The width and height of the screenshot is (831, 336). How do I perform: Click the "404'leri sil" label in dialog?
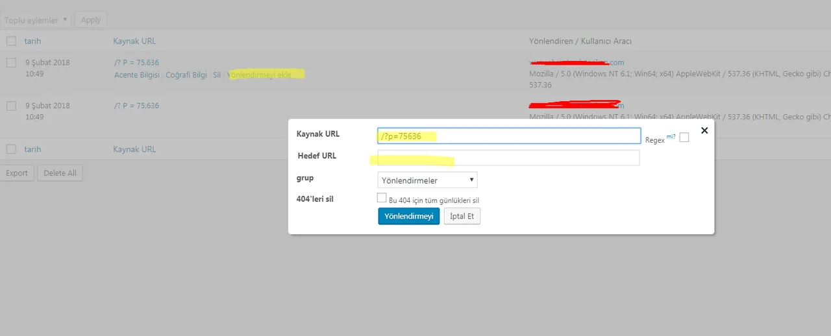click(x=315, y=198)
